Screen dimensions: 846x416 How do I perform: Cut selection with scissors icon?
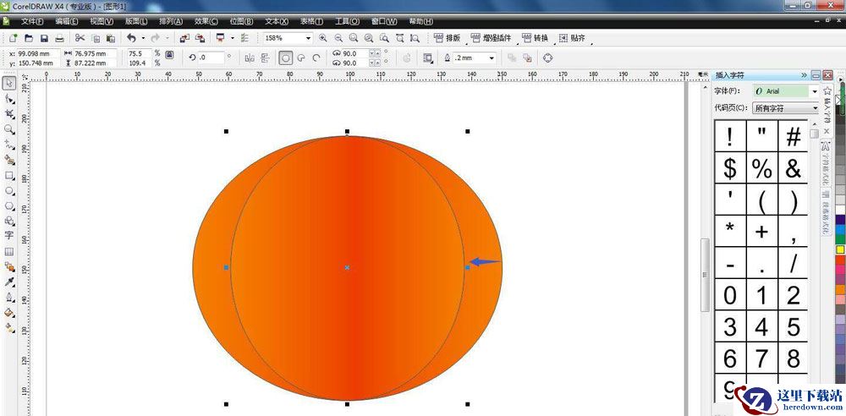pos(80,38)
